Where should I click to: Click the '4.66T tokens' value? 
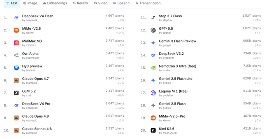click(115, 16)
